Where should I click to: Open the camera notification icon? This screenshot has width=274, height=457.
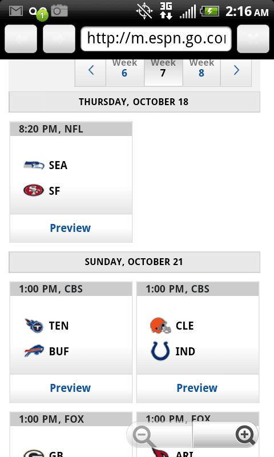[x=59, y=11]
